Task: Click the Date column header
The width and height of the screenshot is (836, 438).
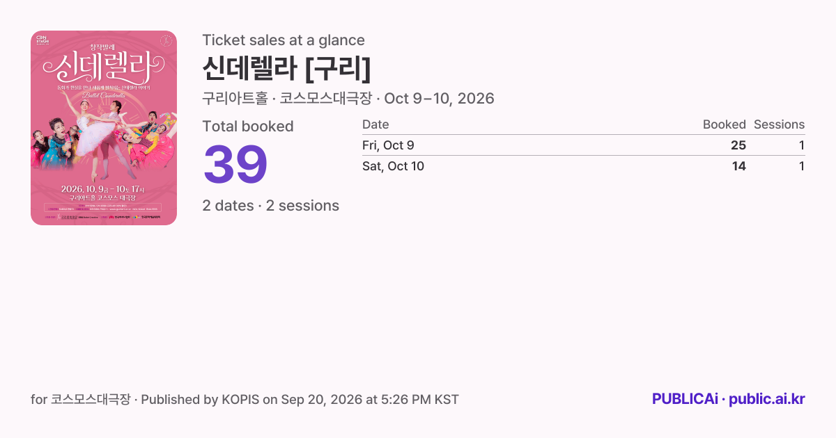Action: pyautogui.click(x=376, y=124)
